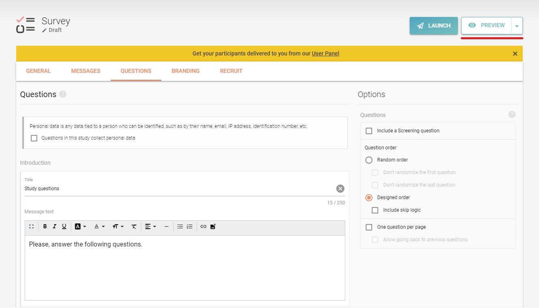Enable 'Questions in this study collect personal data'
This screenshot has height=308, width=539.
click(34, 138)
